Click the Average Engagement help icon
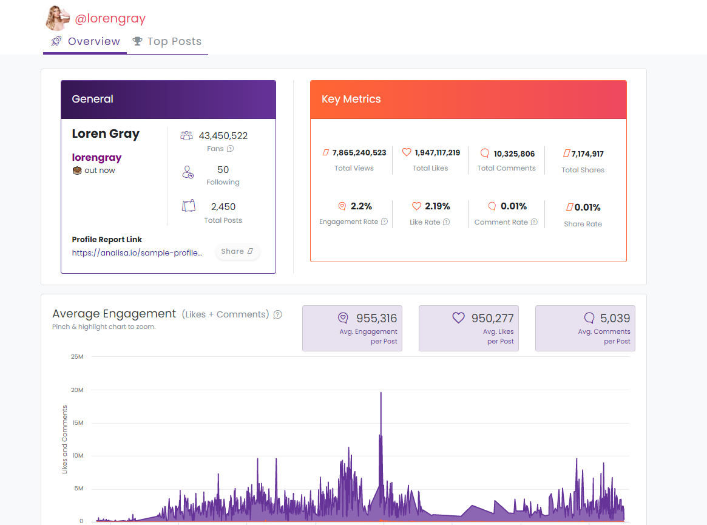The width and height of the screenshot is (707, 525). pos(278,314)
